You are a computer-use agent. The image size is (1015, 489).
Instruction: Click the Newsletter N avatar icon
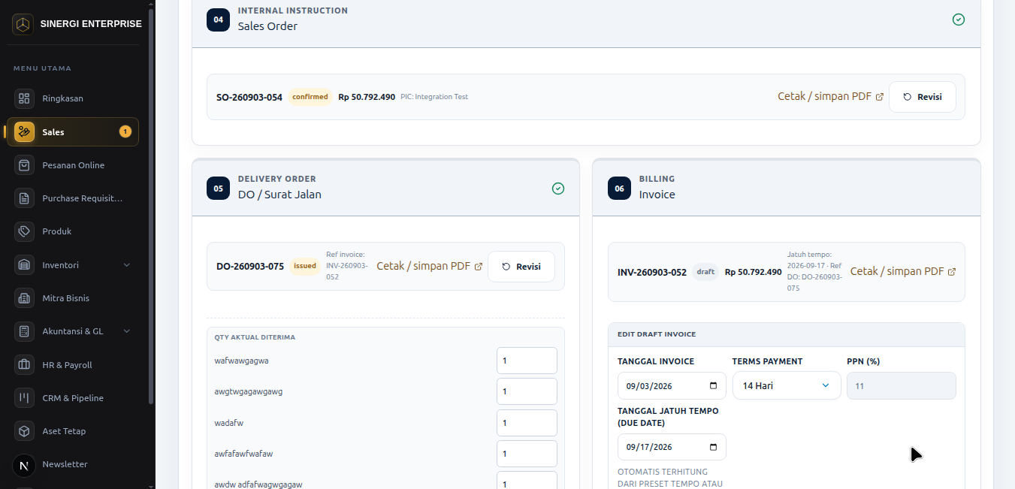point(24,465)
